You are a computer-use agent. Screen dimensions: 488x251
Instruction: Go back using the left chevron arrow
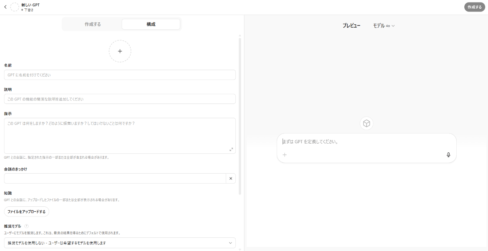click(5, 7)
